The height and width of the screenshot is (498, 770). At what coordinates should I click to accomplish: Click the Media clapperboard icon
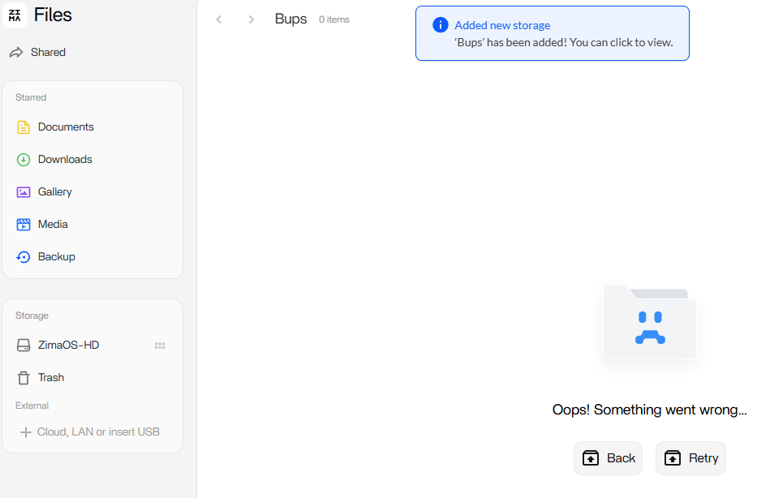point(24,225)
